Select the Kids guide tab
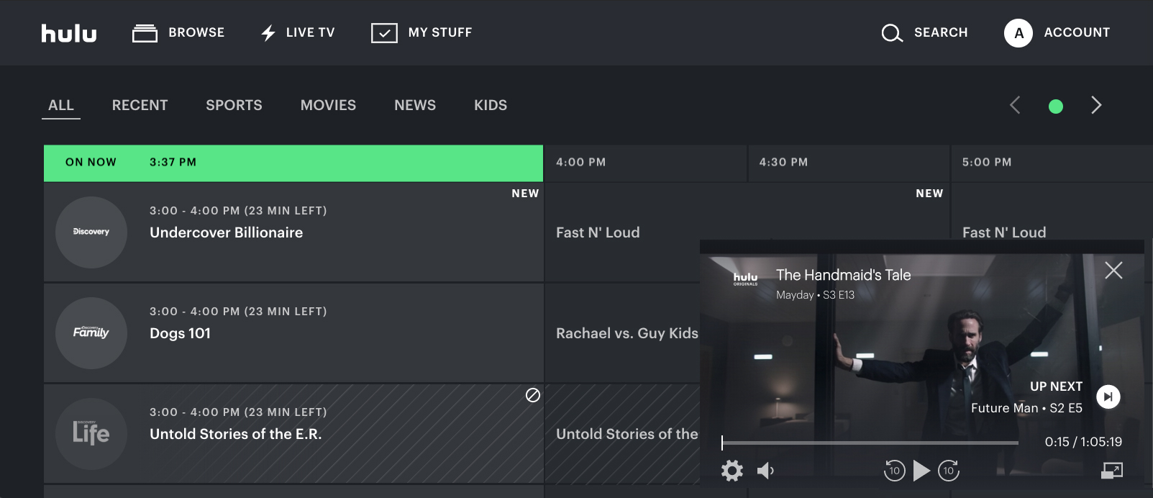Image resolution: width=1153 pixels, height=498 pixels. click(x=491, y=105)
